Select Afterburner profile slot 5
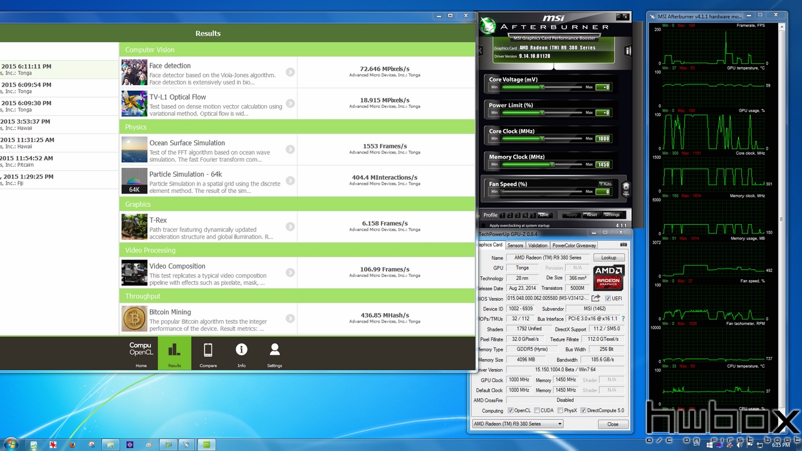Viewport: 802px width, 451px height. click(x=533, y=215)
